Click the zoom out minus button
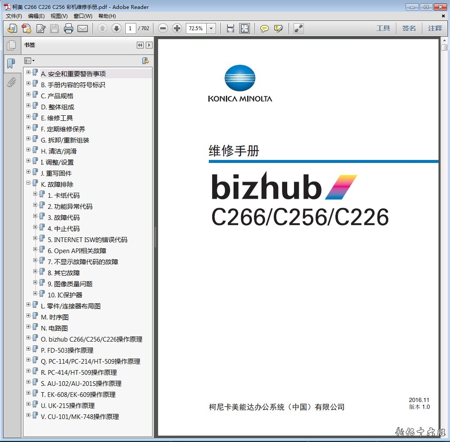 tap(163, 29)
